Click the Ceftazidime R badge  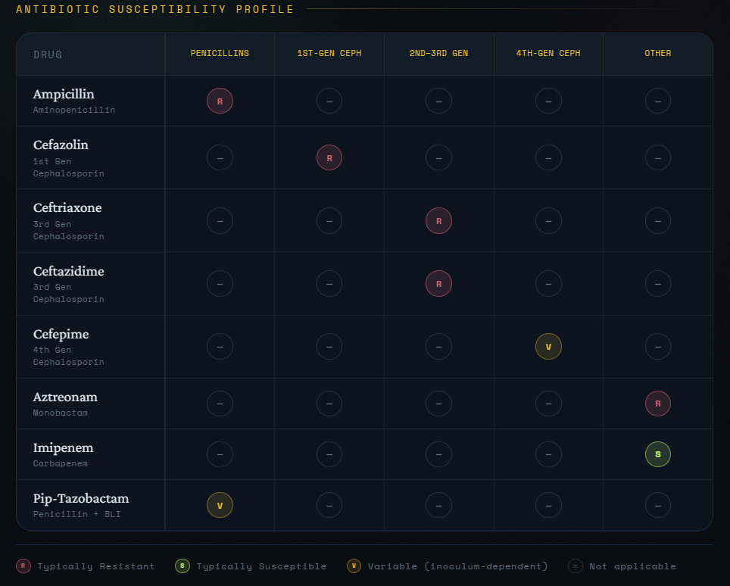pos(438,284)
